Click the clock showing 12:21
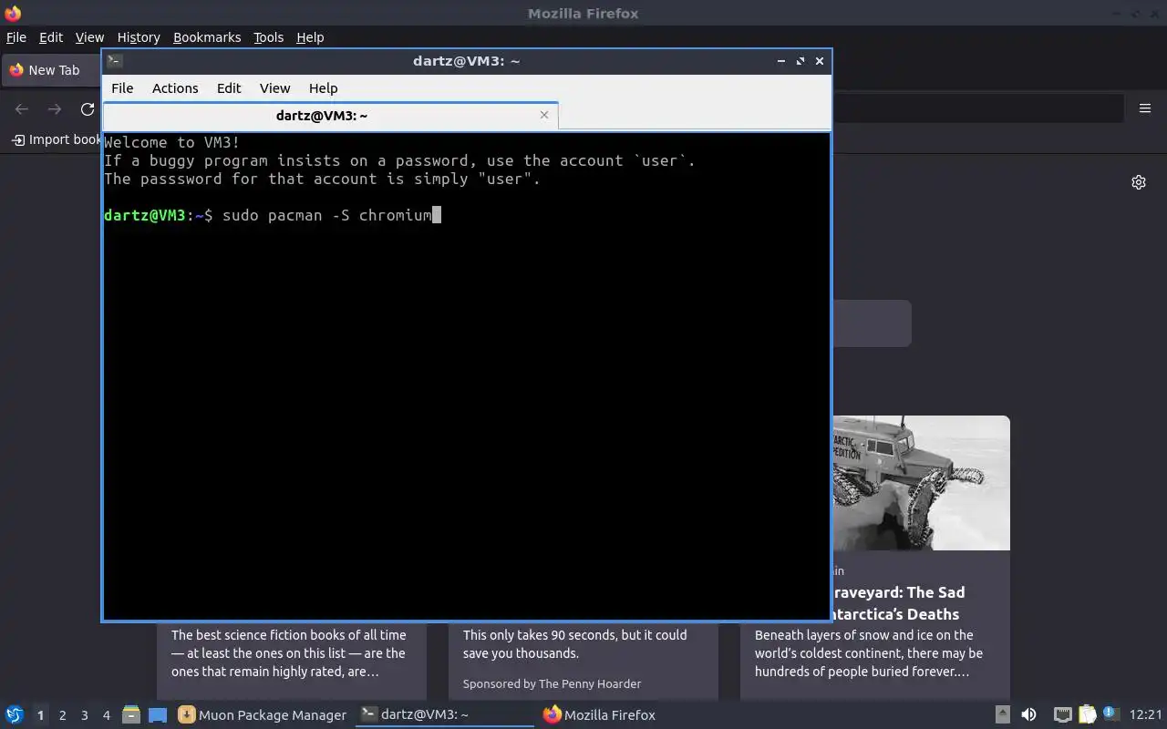1167x729 pixels. click(1145, 715)
